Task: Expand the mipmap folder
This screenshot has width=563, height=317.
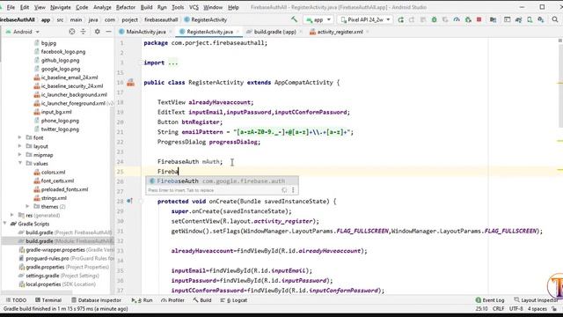Action: (19, 155)
